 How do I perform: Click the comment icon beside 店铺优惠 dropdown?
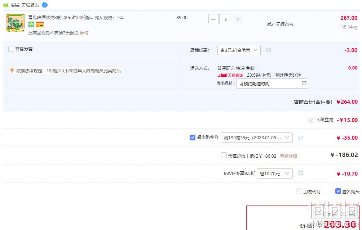(269, 50)
